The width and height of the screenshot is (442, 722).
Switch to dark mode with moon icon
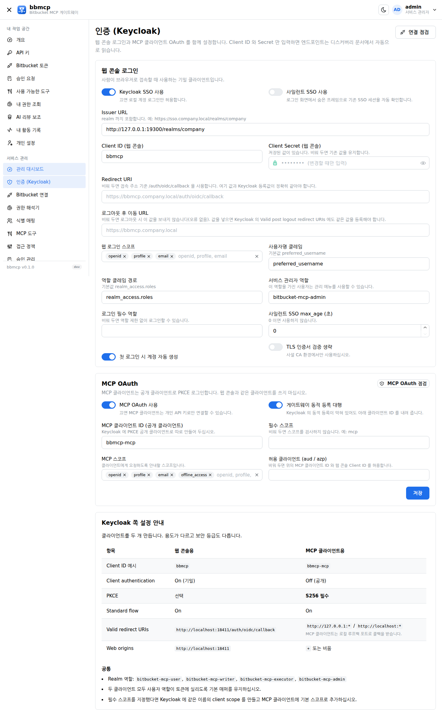click(384, 10)
